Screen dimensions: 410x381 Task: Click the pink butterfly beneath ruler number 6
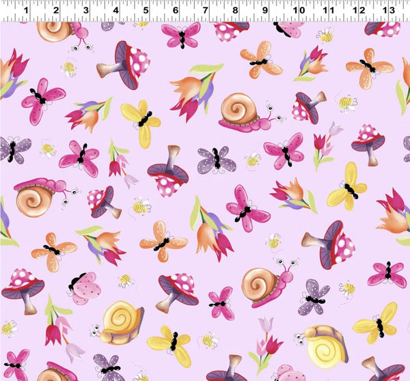pyautogui.click(x=182, y=35)
